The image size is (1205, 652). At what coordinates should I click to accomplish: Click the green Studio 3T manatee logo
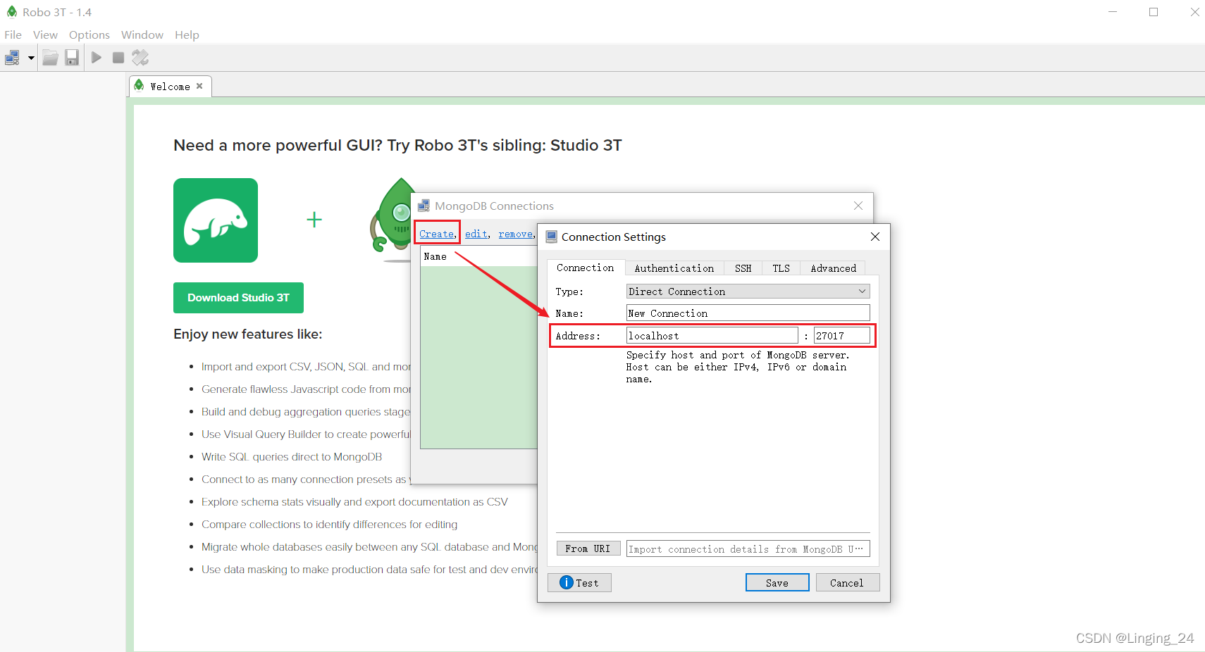click(216, 220)
